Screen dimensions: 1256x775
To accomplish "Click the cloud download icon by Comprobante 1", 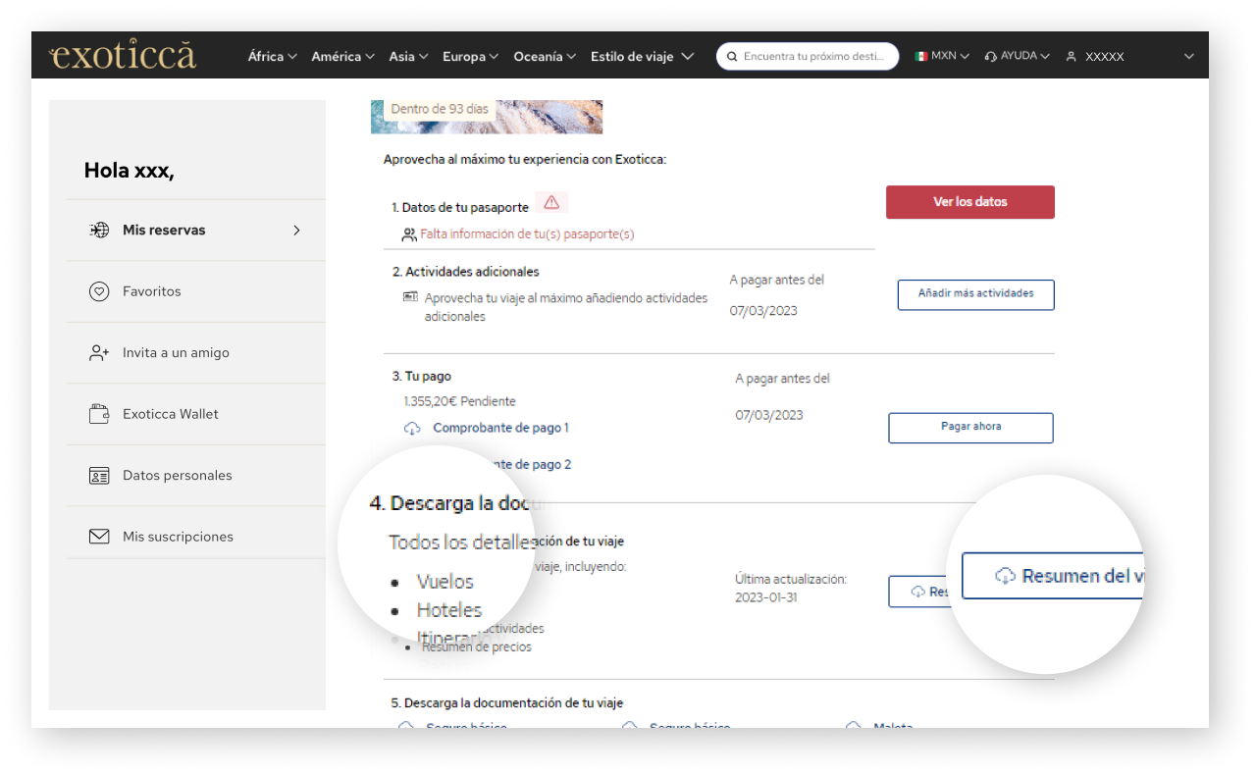I will click(413, 429).
